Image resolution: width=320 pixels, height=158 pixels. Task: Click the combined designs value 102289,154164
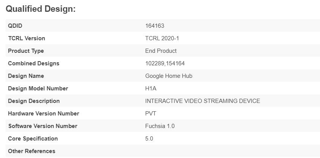(165, 63)
